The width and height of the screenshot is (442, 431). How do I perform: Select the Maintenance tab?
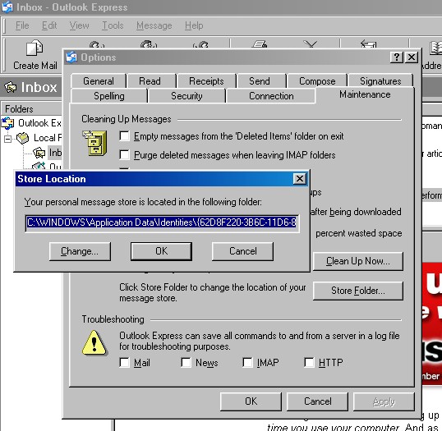pos(365,94)
